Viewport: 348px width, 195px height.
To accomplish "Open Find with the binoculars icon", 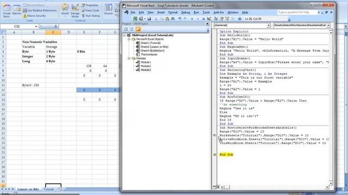I will click(173, 19).
